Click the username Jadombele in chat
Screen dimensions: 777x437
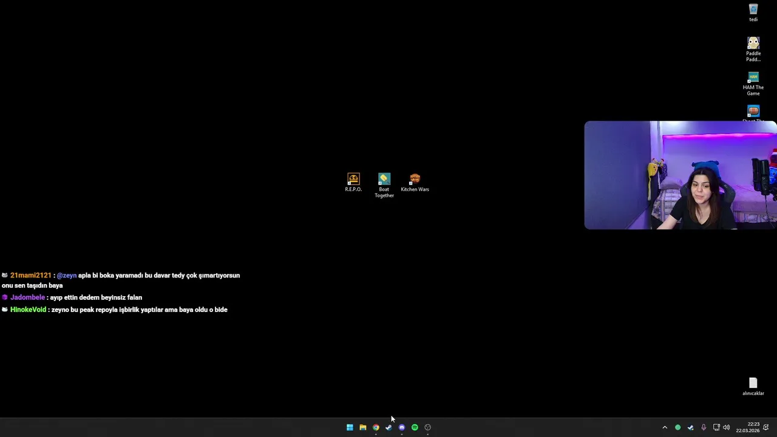pos(27,297)
